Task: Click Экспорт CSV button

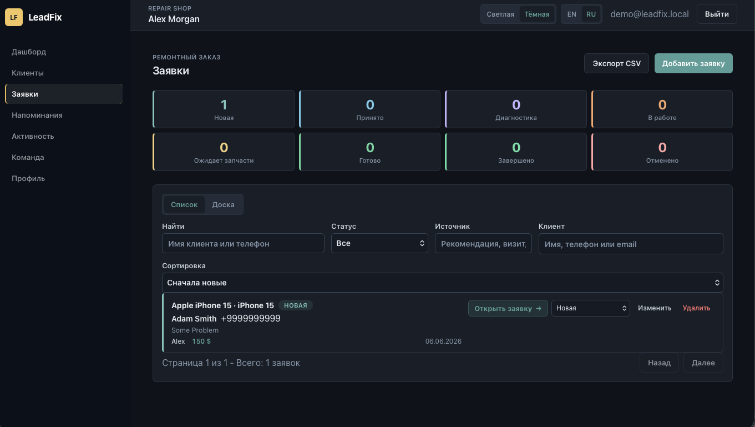Action: tap(616, 63)
